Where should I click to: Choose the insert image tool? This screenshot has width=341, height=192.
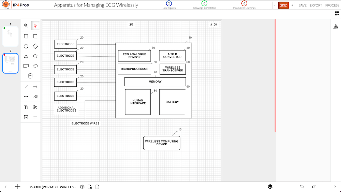[26, 117]
